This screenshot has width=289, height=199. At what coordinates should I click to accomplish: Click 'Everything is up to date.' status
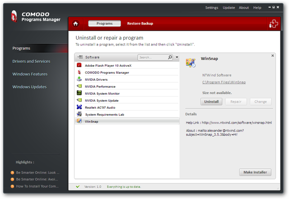point(124,187)
